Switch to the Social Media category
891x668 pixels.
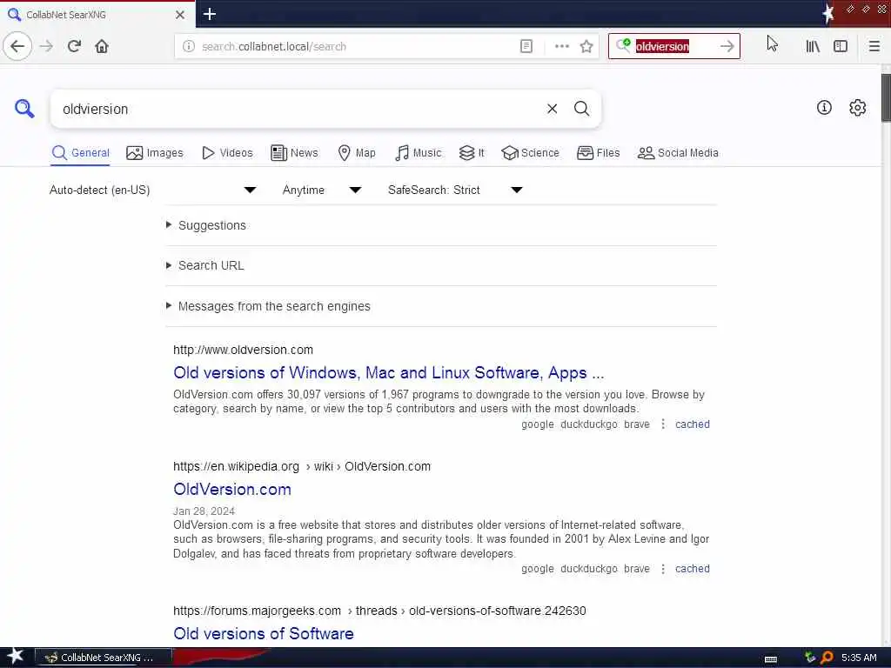(x=678, y=153)
